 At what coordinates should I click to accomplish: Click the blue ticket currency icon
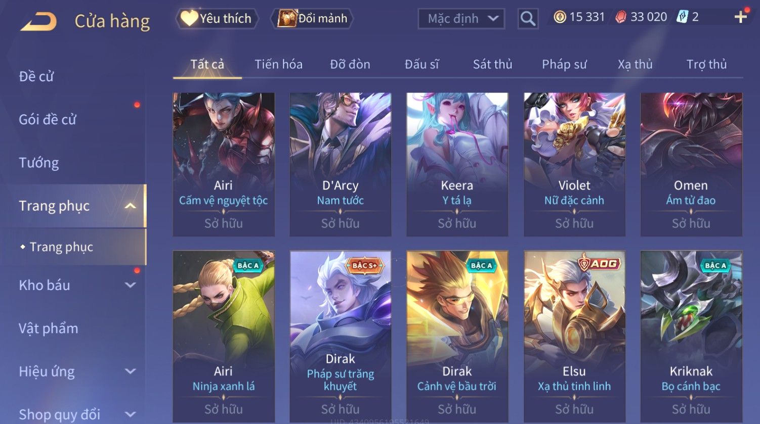tap(683, 18)
